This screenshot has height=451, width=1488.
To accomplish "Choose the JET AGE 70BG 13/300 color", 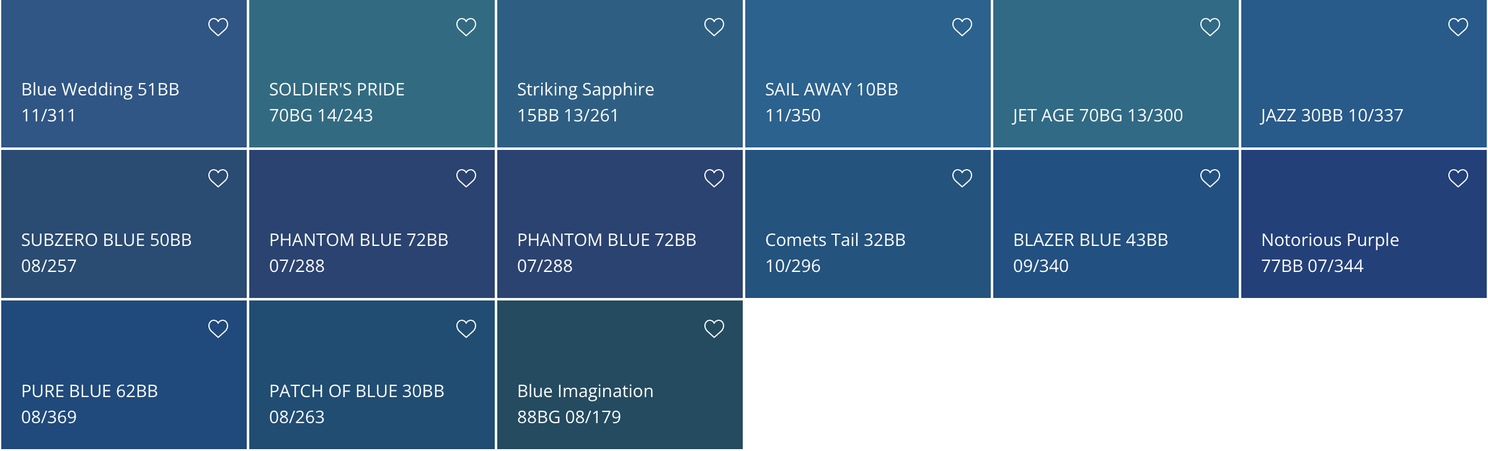I will [x=1116, y=74].
